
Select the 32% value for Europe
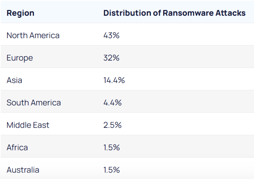[x=111, y=58]
